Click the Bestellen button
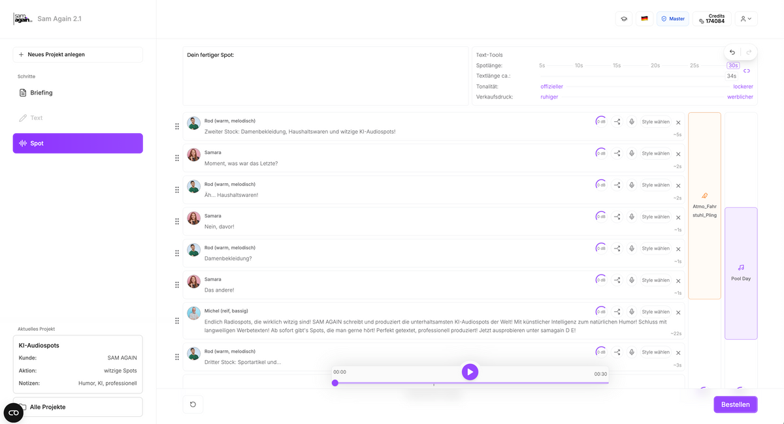Screen dimensions: 784x424 (x=735, y=404)
